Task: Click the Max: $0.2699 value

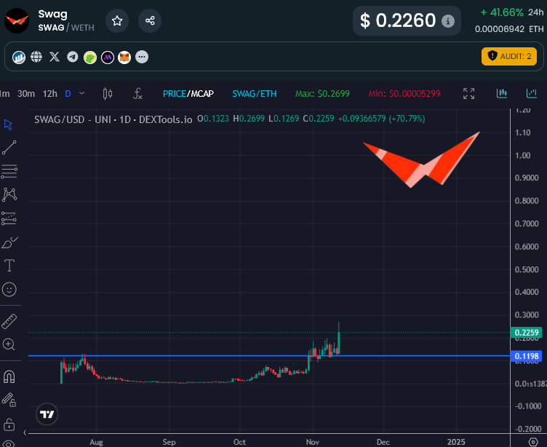Action: pyautogui.click(x=322, y=94)
